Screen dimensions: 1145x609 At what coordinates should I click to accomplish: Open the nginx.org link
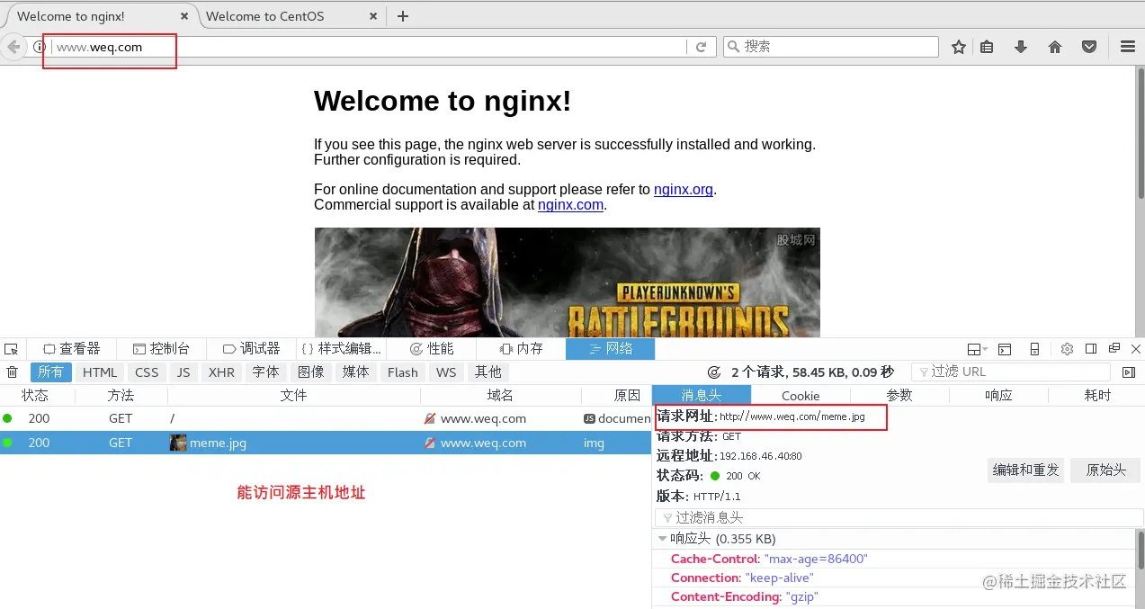683,189
